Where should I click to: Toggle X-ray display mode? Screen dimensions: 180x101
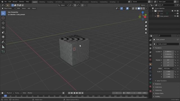point(133,8)
